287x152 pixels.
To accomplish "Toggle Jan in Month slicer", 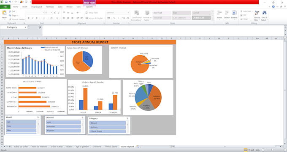I will pos(21,122).
